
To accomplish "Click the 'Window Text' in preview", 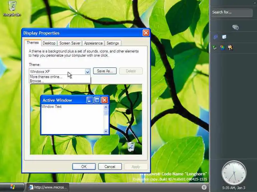I will 51,107.
